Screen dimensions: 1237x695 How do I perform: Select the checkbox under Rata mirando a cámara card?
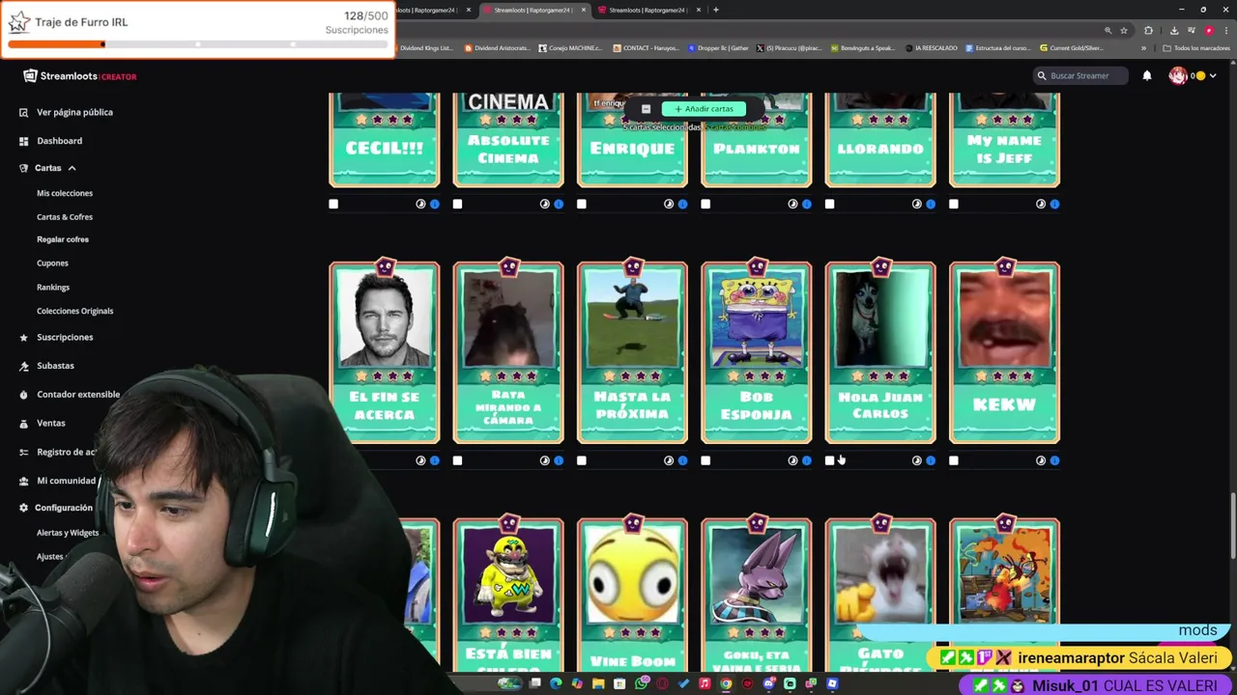[457, 460]
